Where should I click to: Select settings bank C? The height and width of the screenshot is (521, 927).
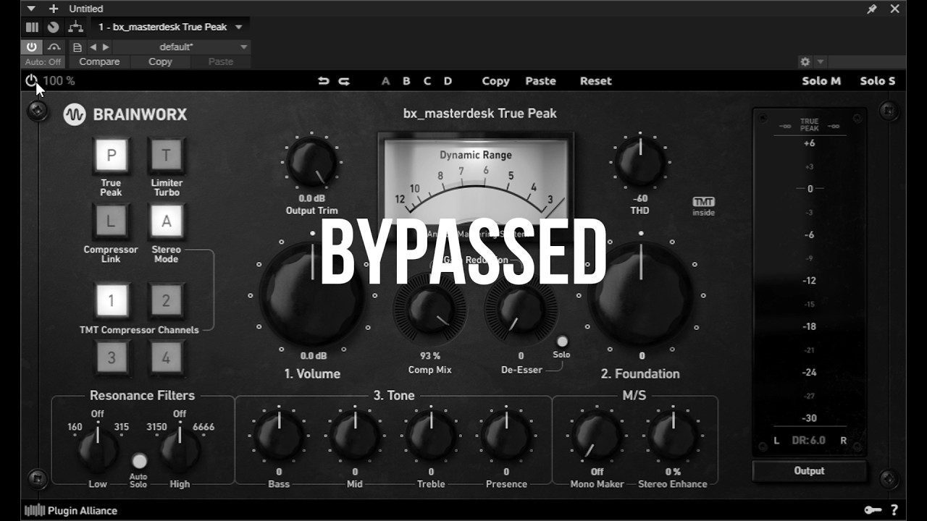pyautogui.click(x=427, y=81)
